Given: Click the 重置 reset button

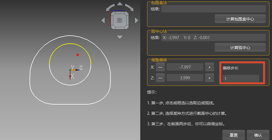Looking at the screenshot, I should tap(233, 135).
